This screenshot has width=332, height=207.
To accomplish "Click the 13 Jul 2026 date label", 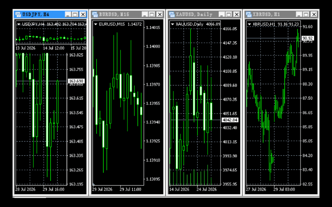I will [25, 48].
